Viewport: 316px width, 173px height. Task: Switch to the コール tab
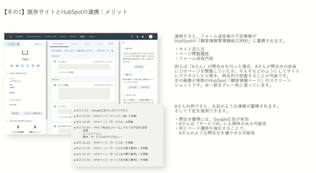(100, 44)
